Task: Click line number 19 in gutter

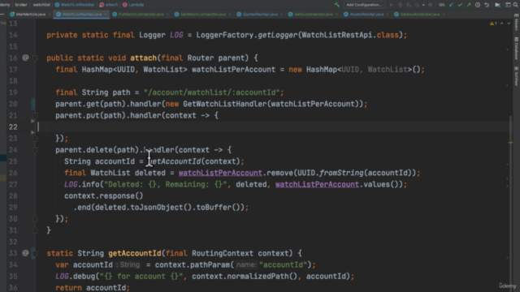Action: pos(13,92)
